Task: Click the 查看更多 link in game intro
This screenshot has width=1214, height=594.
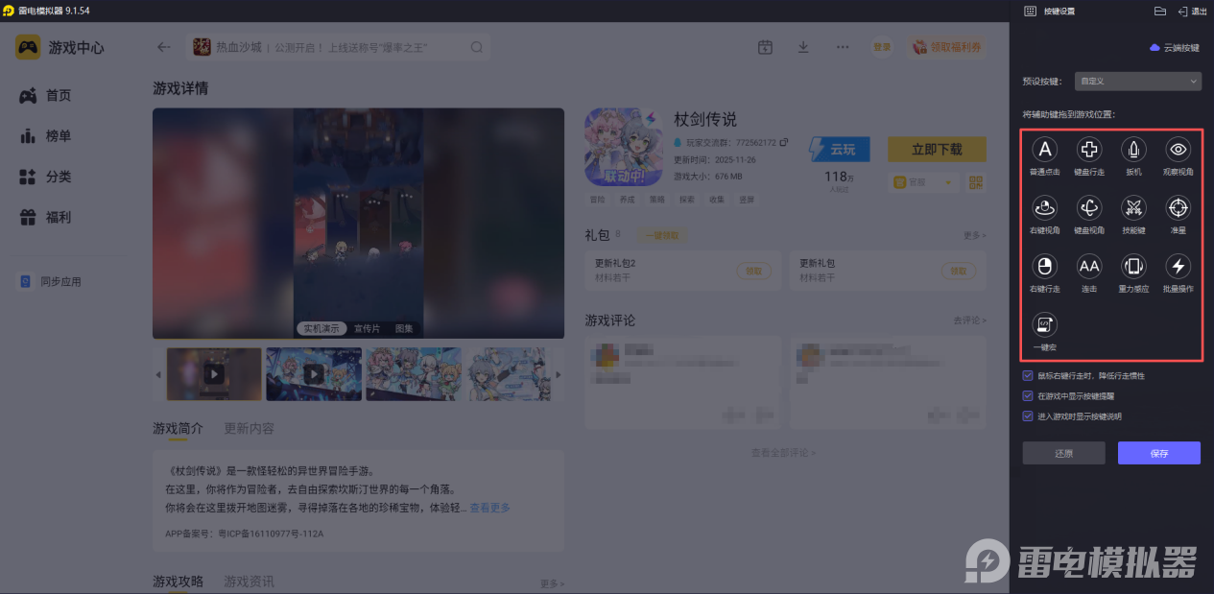Action: coord(488,509)
